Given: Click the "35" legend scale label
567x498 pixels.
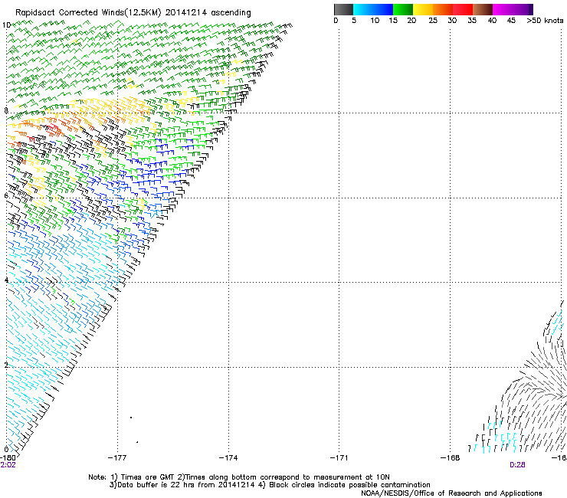Looking at the screenshot, I should click(472, 21).
